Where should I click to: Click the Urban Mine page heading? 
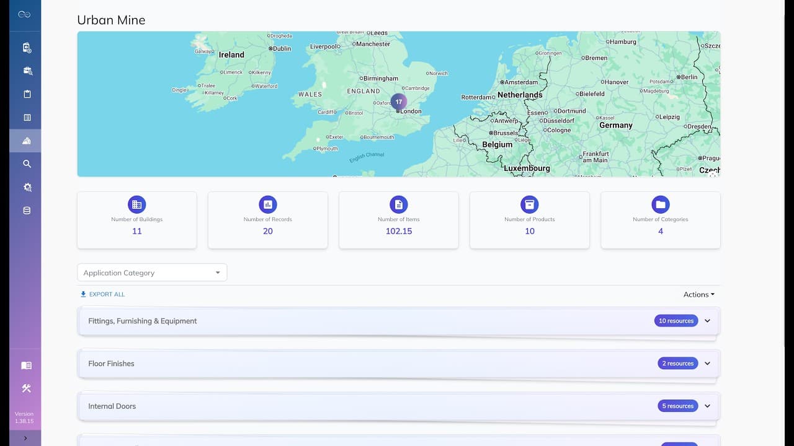point(111,20)
